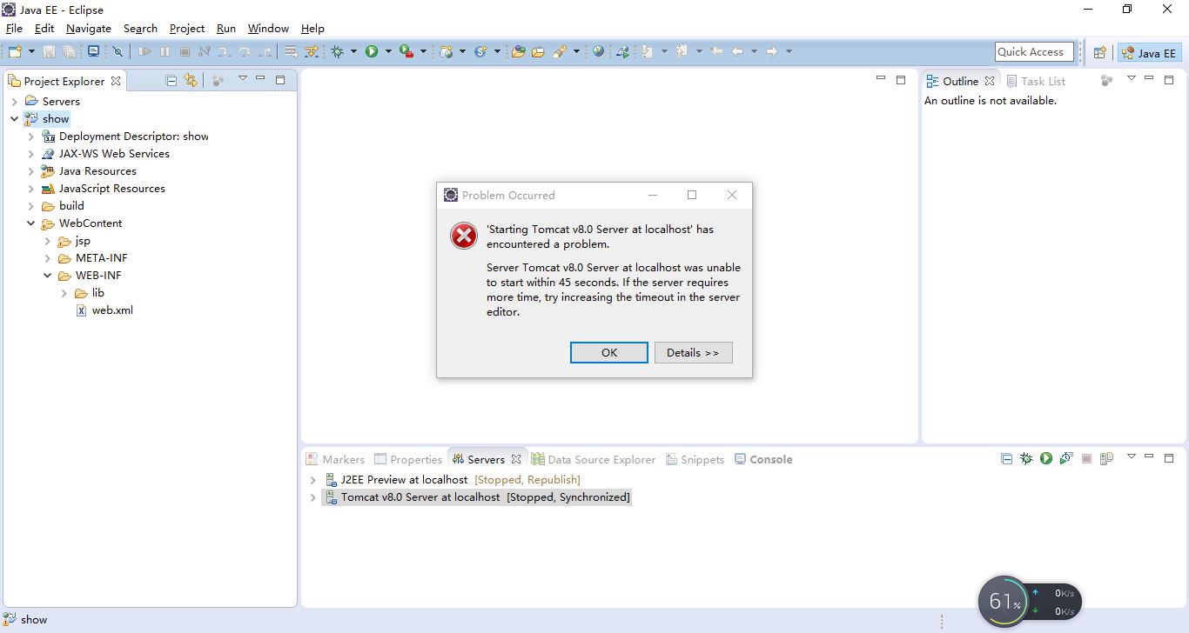Expand the jsp folder

tap(47, 241)
